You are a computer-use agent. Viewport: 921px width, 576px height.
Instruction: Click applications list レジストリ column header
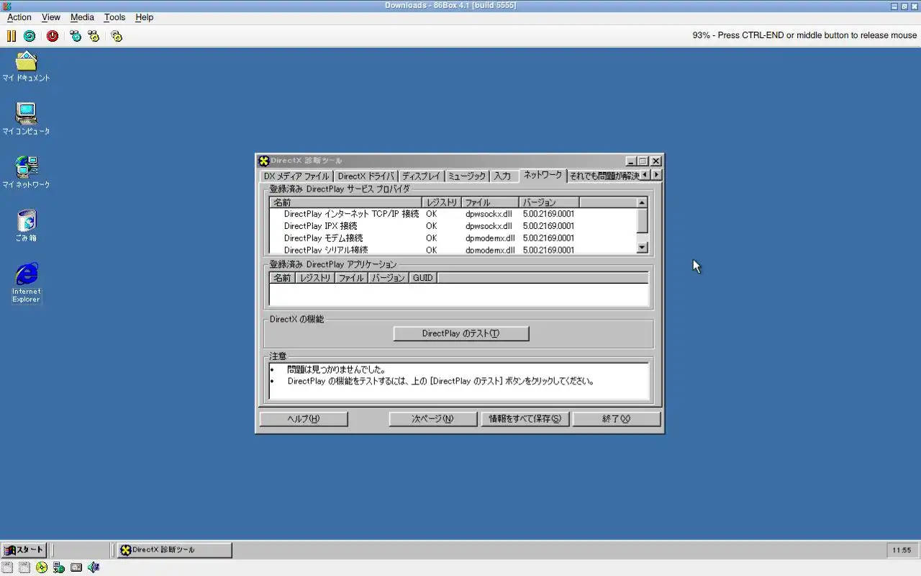(x=315, y=277)
